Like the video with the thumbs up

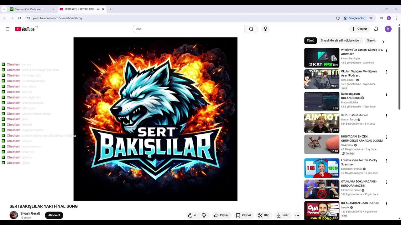click(190, 215)
